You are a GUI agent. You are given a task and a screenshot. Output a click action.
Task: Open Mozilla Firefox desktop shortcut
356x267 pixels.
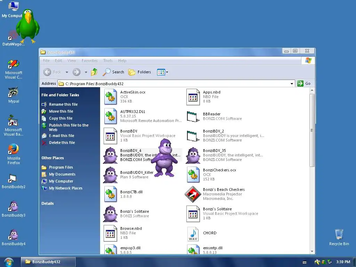[x=14, y=154]
